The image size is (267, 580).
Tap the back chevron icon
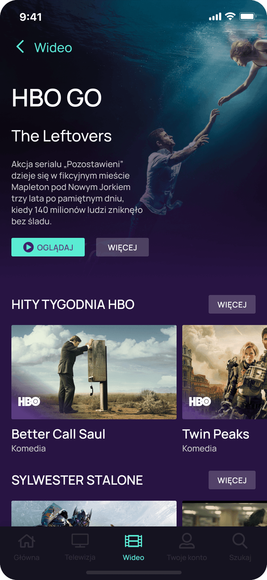click(20, 47)
